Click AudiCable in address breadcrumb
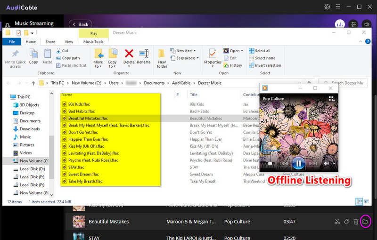Image resolution: width=377 pixels, height=240 pixels. tap(181, 83)
